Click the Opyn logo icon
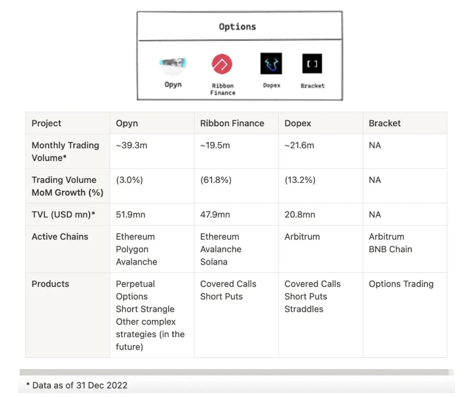Viewport: 473px width, 397px height. coord(172,65)
